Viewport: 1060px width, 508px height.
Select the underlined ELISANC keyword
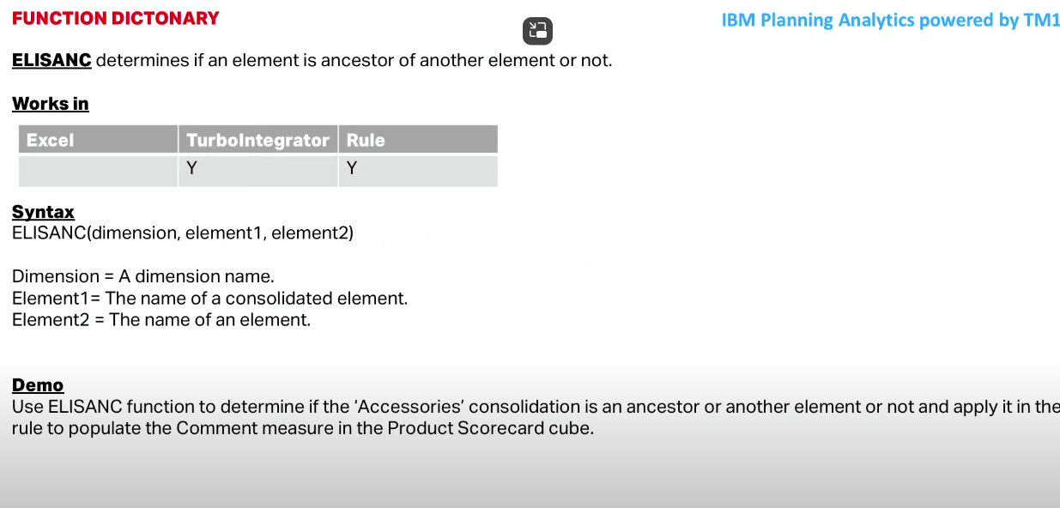pyautogui.click(x=51, y=60)
